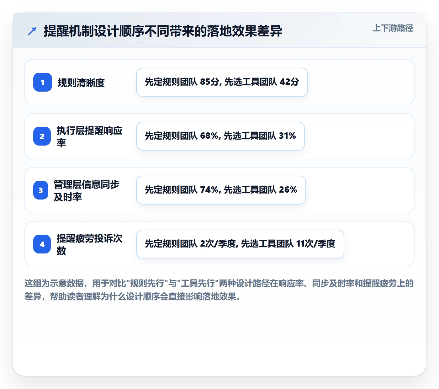
Task: Click the 管理层信息同步及时率 label
Action: click(87, 190)
